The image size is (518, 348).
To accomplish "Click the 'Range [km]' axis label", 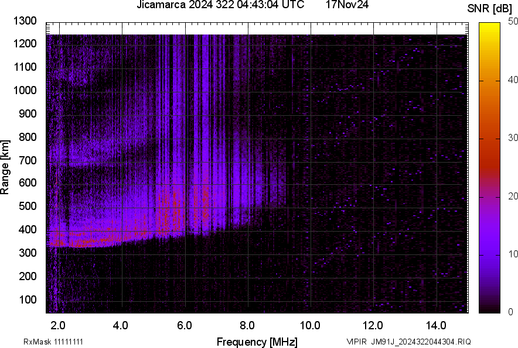I will coord(5,168).
